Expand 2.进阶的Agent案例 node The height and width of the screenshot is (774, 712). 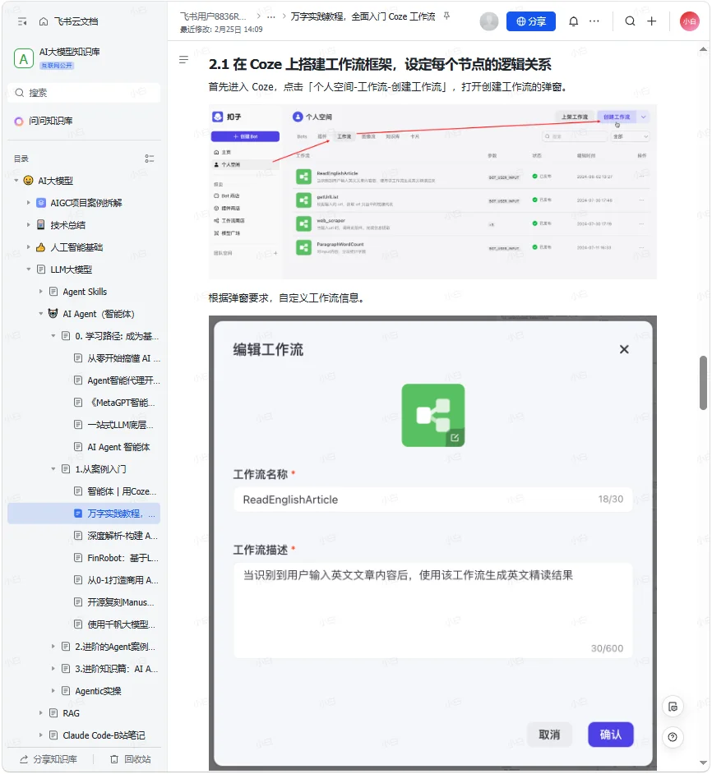click(53, 647)
